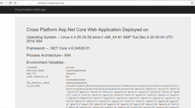Open the site information icon
The width and height of the screenshot is (195, 108).
(15, 3)
